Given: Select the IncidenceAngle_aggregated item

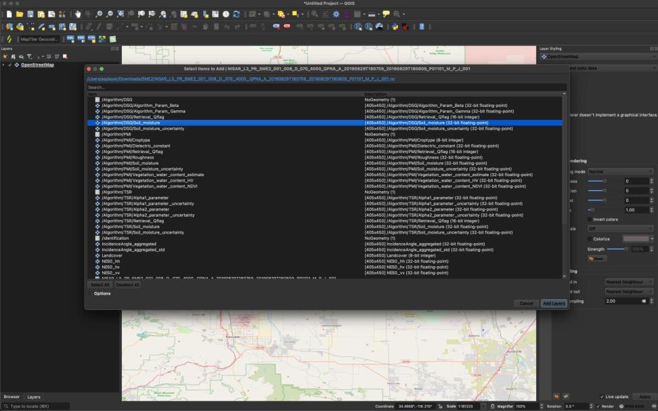Looking at the screenshot, I should coord(325,244).
